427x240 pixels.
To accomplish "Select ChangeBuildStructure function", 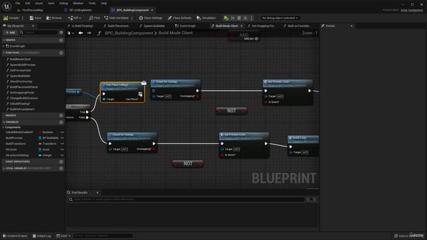I will [x=24, y=98].
